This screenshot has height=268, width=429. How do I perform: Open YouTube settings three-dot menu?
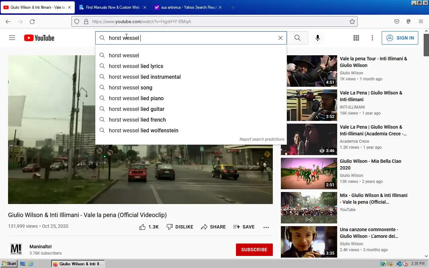coord(372,38)
